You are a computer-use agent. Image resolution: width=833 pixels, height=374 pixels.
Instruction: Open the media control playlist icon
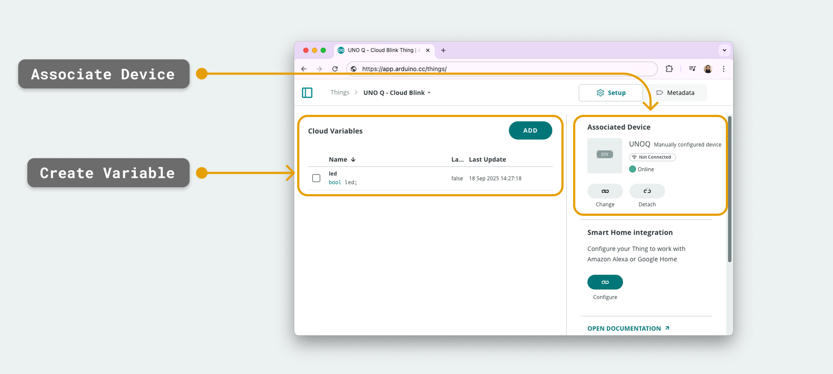(692, 68)
